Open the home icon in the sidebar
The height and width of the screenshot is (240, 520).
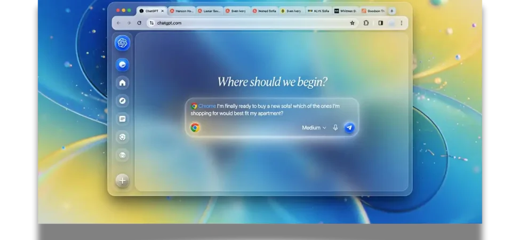tap(122, 83)
